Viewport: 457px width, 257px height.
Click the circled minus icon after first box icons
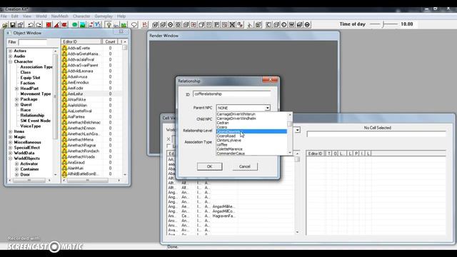point(171,25)
